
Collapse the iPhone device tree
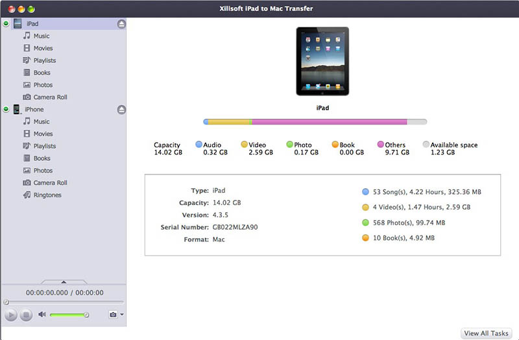(x=6, y=110)
